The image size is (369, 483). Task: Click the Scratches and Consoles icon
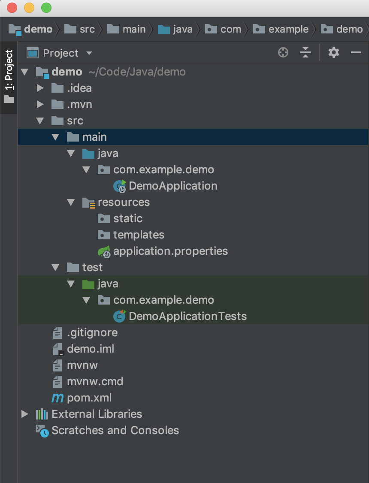click(x=42, y=431)
